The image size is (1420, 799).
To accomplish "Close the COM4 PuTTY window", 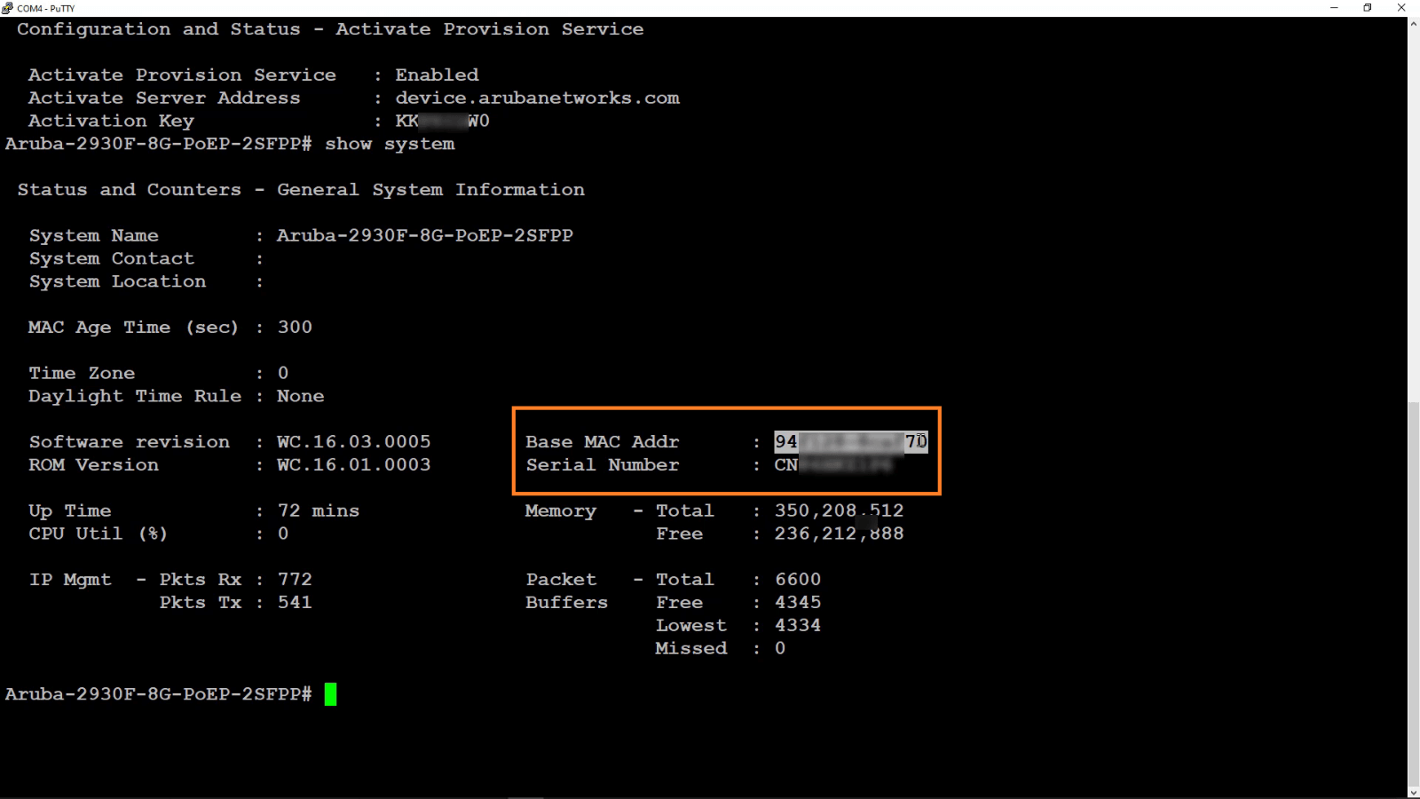I will pos(1401,8).
